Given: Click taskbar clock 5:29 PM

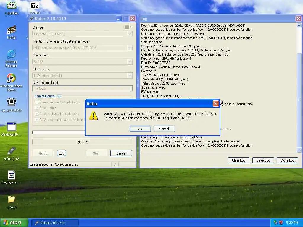Looking at the screenshot, I should (x=292, y=223).
